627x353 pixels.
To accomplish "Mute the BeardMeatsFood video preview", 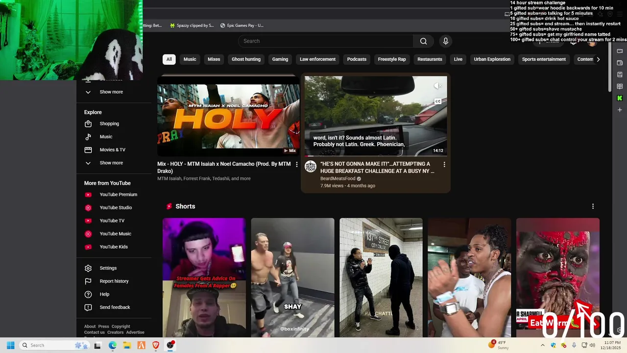I will click(x=438, y=86).
